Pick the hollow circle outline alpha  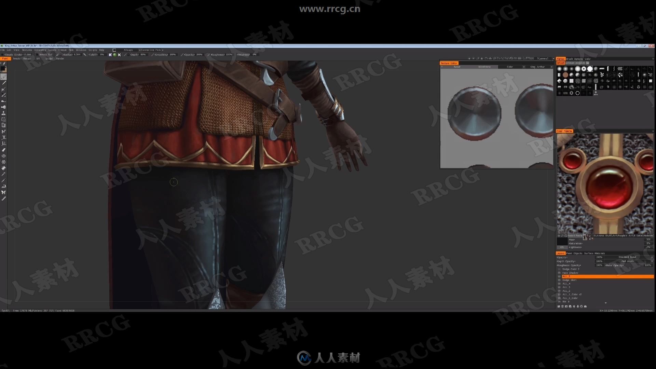[577, 93]
